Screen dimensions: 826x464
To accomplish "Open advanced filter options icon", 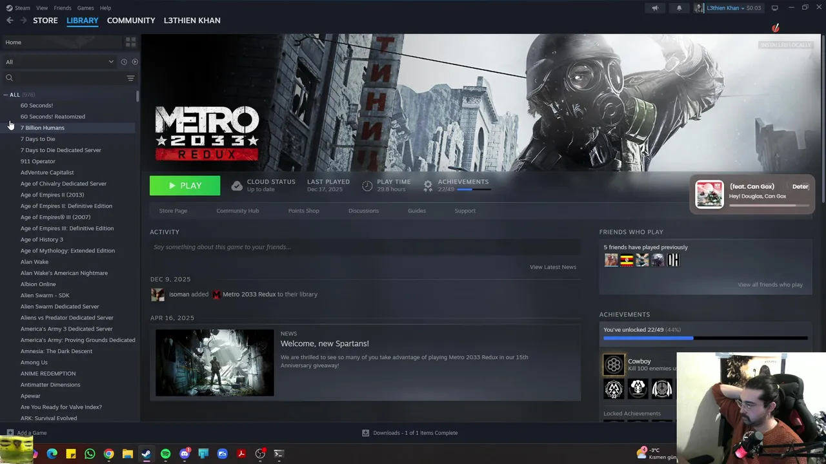I will coord(130,78).
